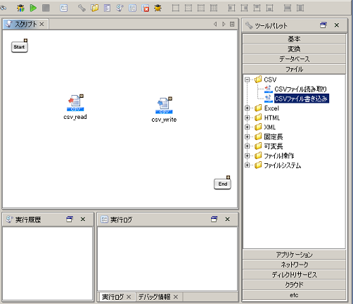Select the csv_read component icon
The image size is (353, 304).
pos(75,103)
